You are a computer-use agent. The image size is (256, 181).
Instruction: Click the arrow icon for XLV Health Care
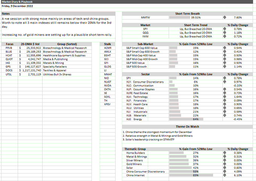225,104
